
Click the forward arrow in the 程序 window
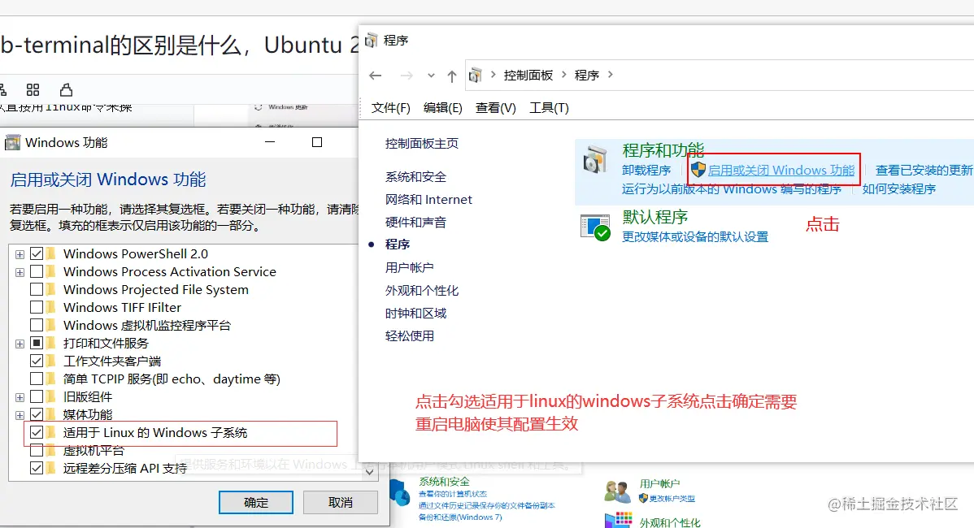click(407, 76)
